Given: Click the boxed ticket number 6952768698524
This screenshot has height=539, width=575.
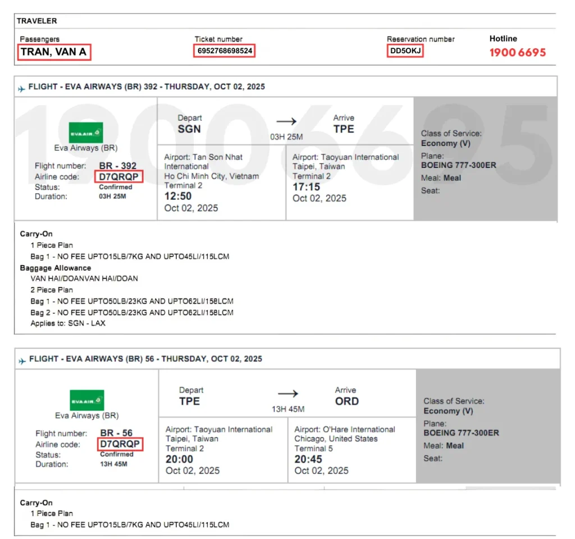Looking at the screenshot, I should (x=223, y=50).
